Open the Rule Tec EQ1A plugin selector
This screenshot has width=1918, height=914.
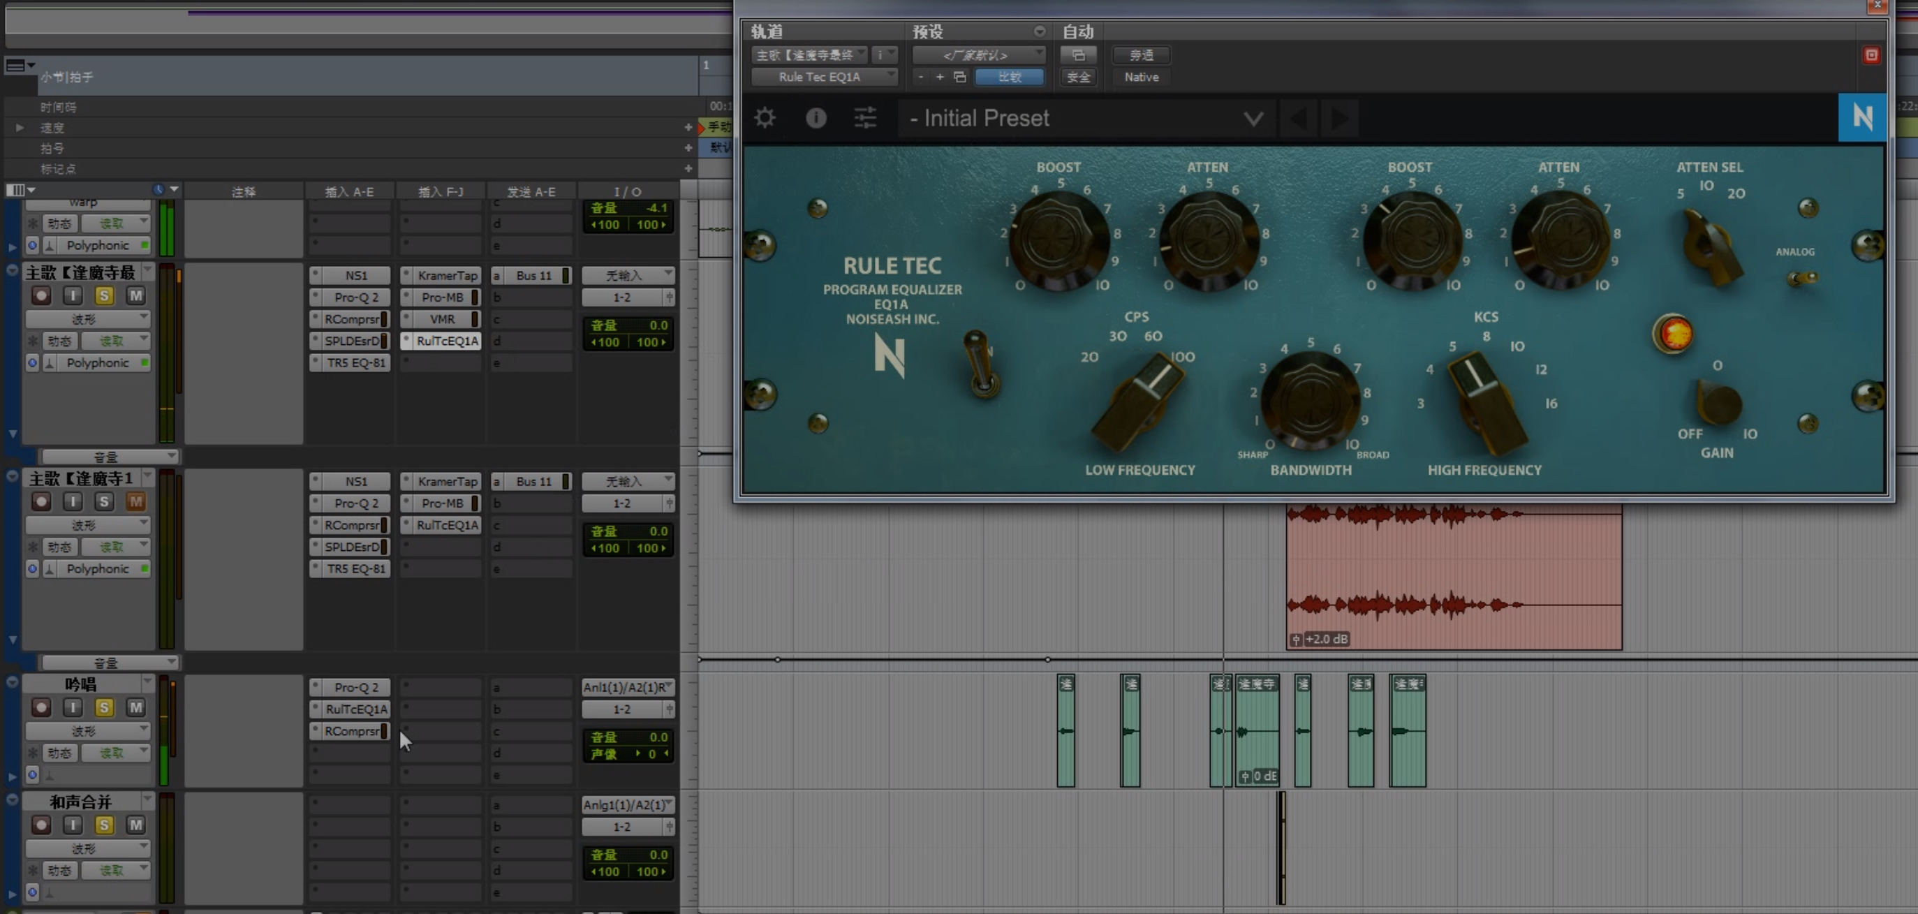point(823,77)
